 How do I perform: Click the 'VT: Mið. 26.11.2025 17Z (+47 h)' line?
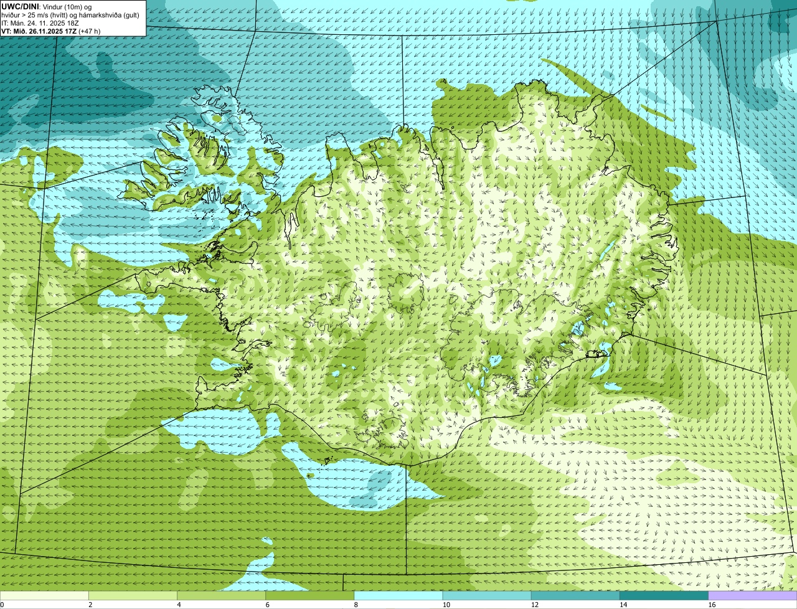point(50,31)
